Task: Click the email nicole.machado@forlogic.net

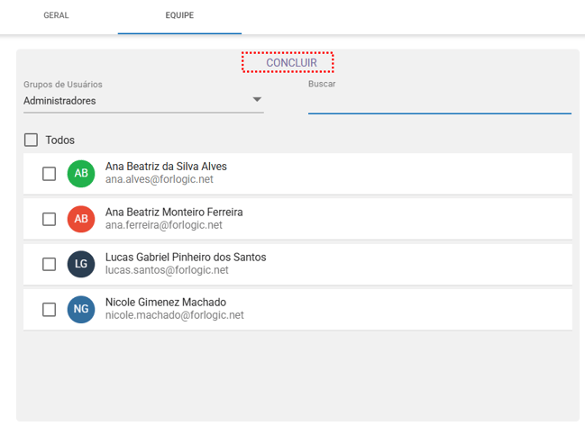Action: tap(175, 315)
